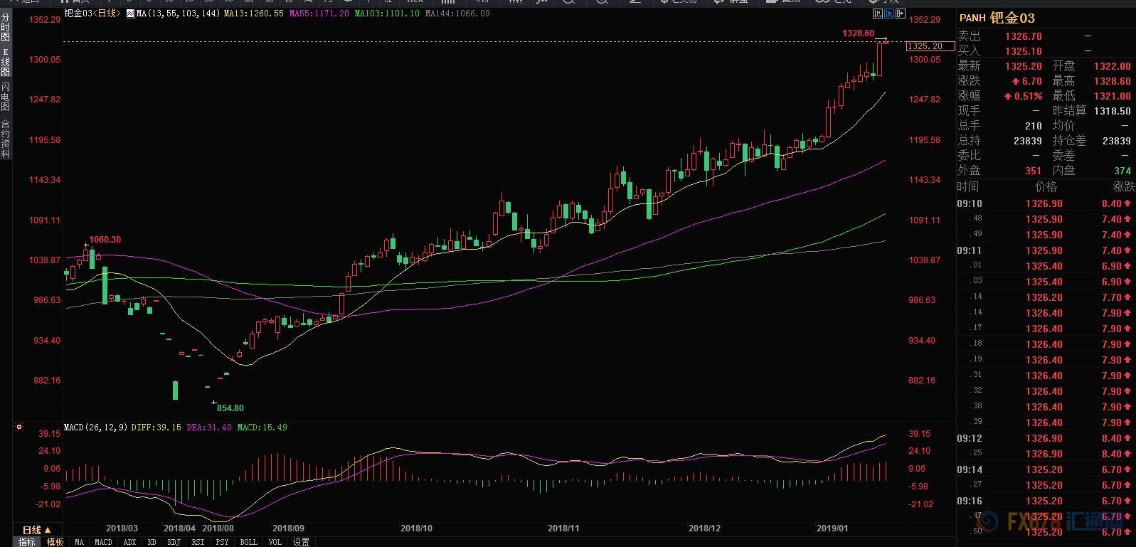This screenshot has height=547, width=1136.
Task: Click the 开盘 value 1322.00
Action: tap(1112, 66)
